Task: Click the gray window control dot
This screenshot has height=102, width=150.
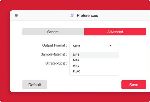Action: 16,15
